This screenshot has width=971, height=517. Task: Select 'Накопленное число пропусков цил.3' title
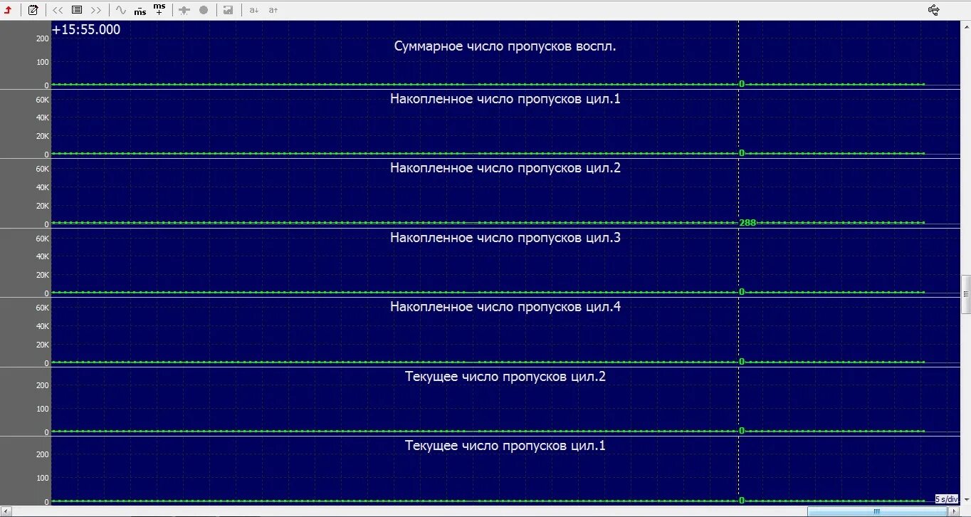(x=505, y=238)
